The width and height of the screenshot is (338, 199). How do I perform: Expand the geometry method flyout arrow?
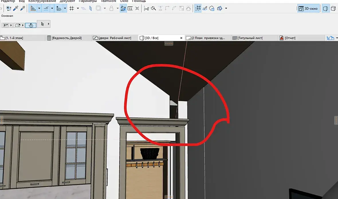[x=11, y=25]
